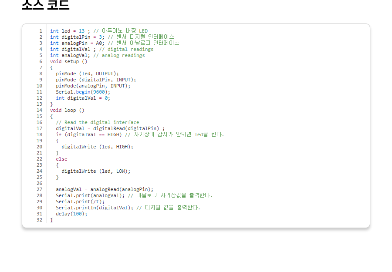This screenshot has width=392, height=272.
Task: Click the 'else' keyword
Action: (x=61, y=159)
